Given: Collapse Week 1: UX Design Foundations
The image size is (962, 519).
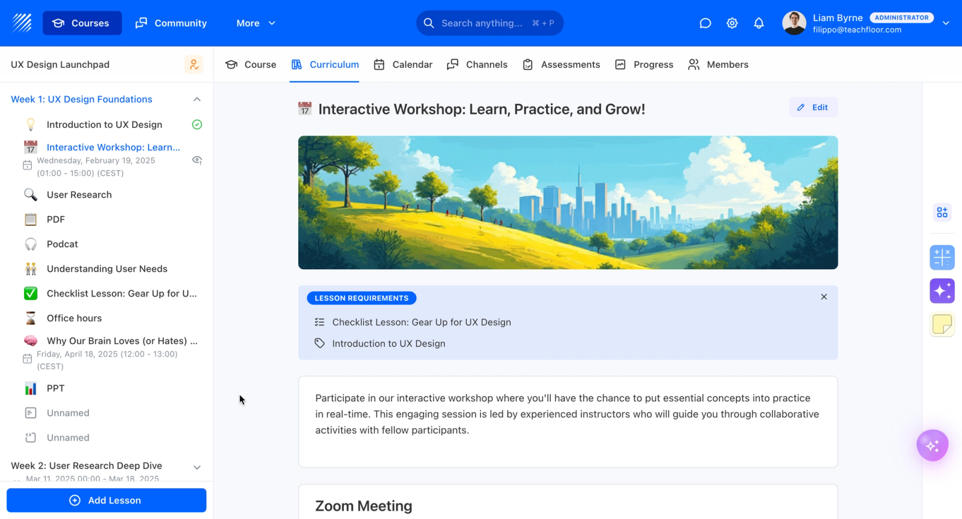Looking at the screenshot, I should pos(197,99).
